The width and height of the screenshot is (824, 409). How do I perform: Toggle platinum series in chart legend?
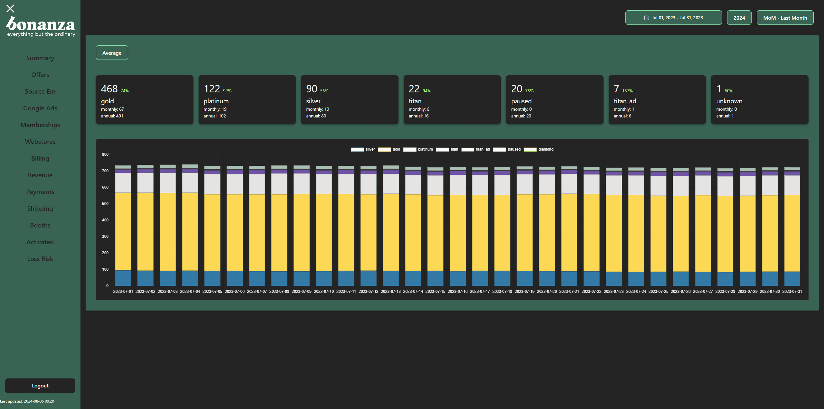click(418, 149)
